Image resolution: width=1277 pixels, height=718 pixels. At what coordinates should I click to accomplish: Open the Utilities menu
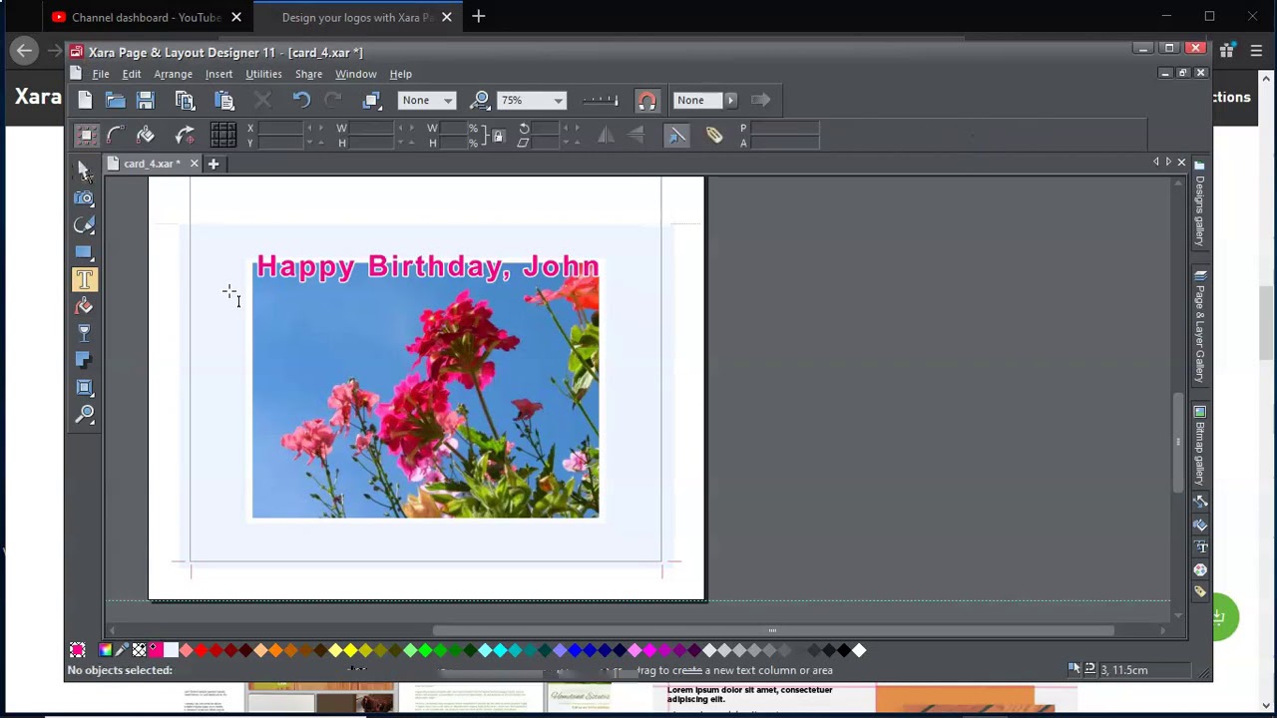tap(263, 74)
